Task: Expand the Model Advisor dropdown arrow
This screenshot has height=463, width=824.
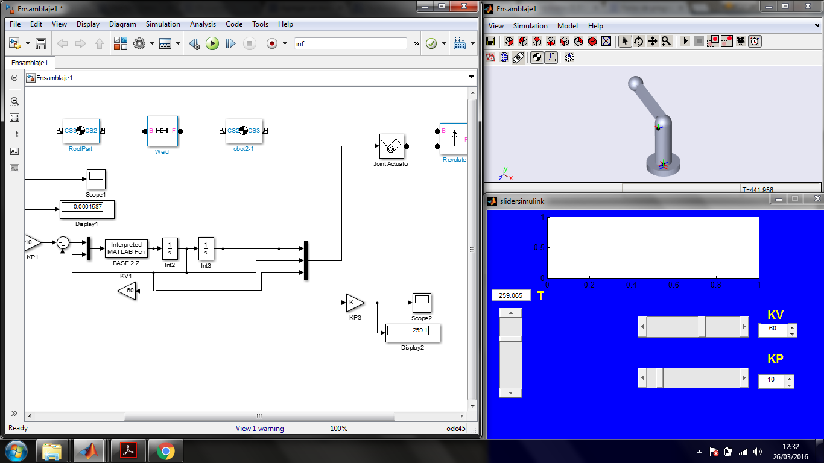Action: [x=445, y=44]
